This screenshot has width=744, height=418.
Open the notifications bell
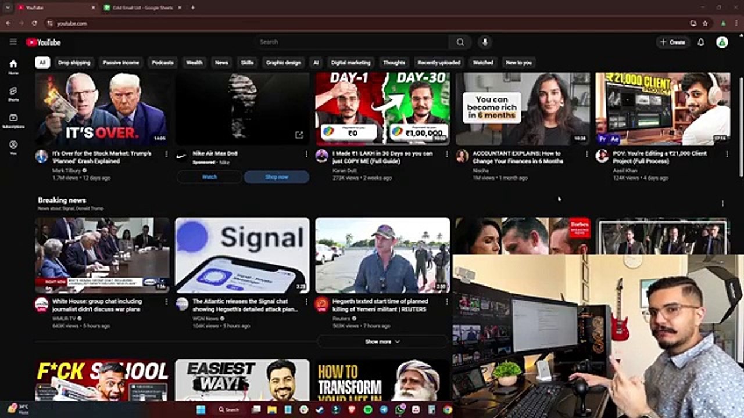(701, 42)
